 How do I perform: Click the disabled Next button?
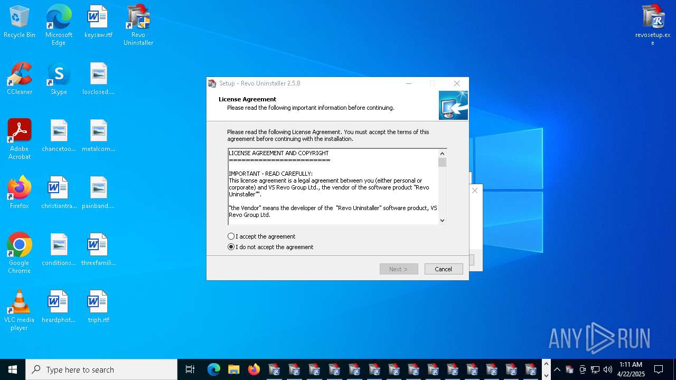point(399,269)
